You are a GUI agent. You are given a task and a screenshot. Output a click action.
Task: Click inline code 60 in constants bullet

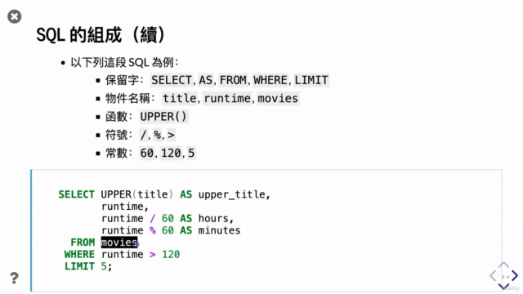click(147, 154)
